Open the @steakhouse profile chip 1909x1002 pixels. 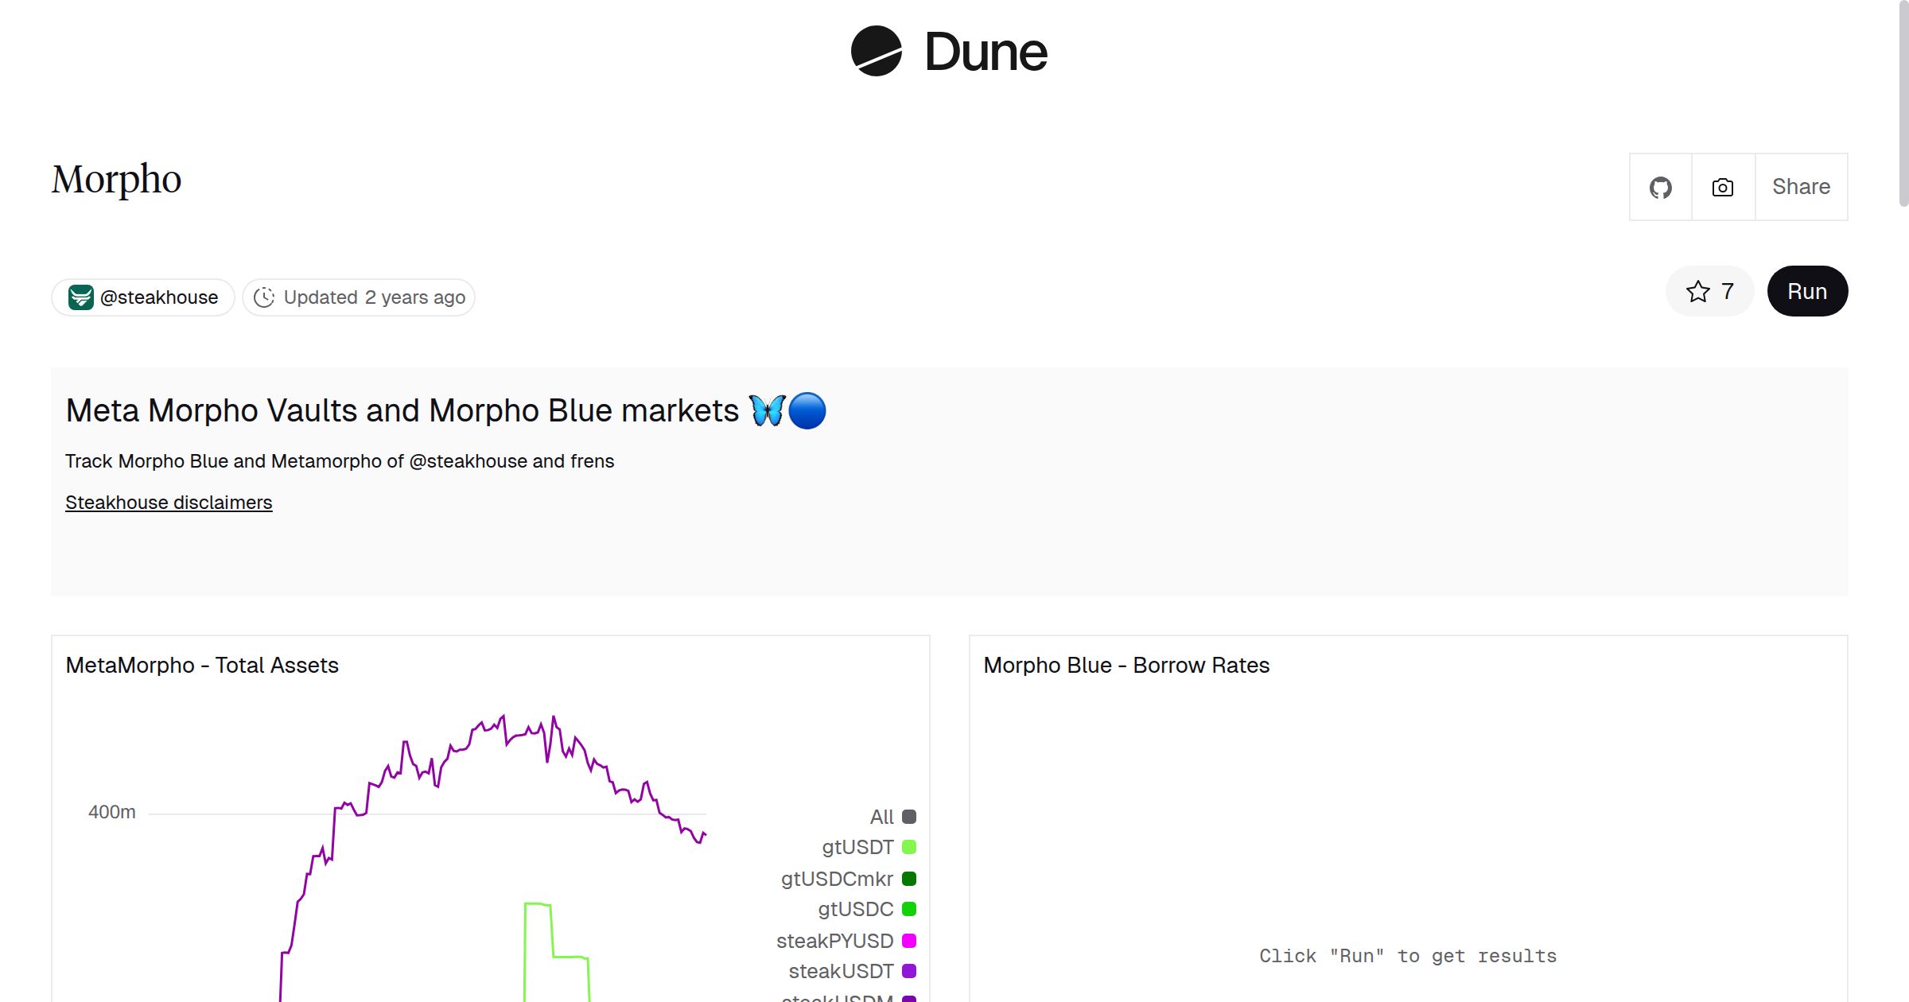click(158, 297)
